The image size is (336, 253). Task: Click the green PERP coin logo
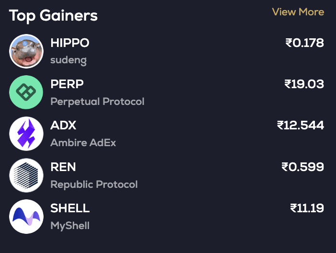click(x=26, y=92)
